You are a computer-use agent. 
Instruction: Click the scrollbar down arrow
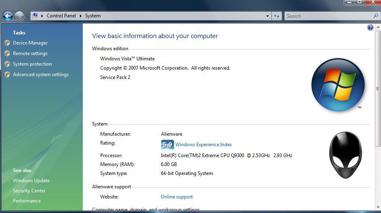click(378, 207)
